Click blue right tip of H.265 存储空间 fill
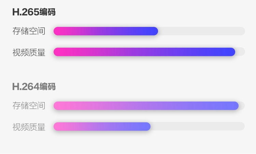 coord(155,31)
